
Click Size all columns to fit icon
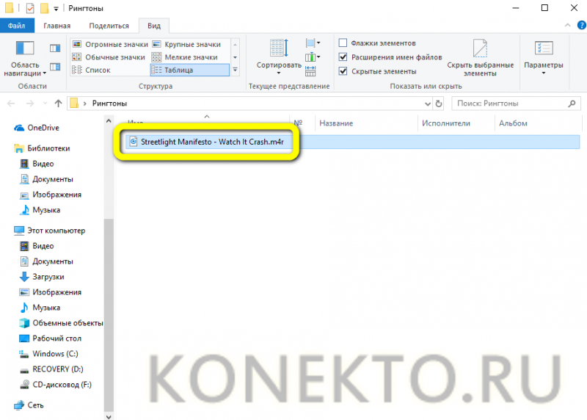tap(310, 70)
